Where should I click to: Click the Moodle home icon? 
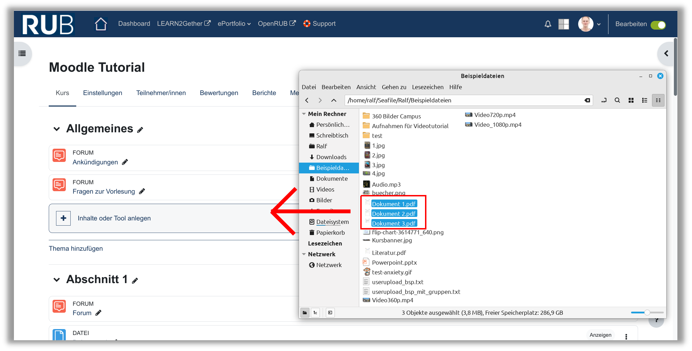101,24
